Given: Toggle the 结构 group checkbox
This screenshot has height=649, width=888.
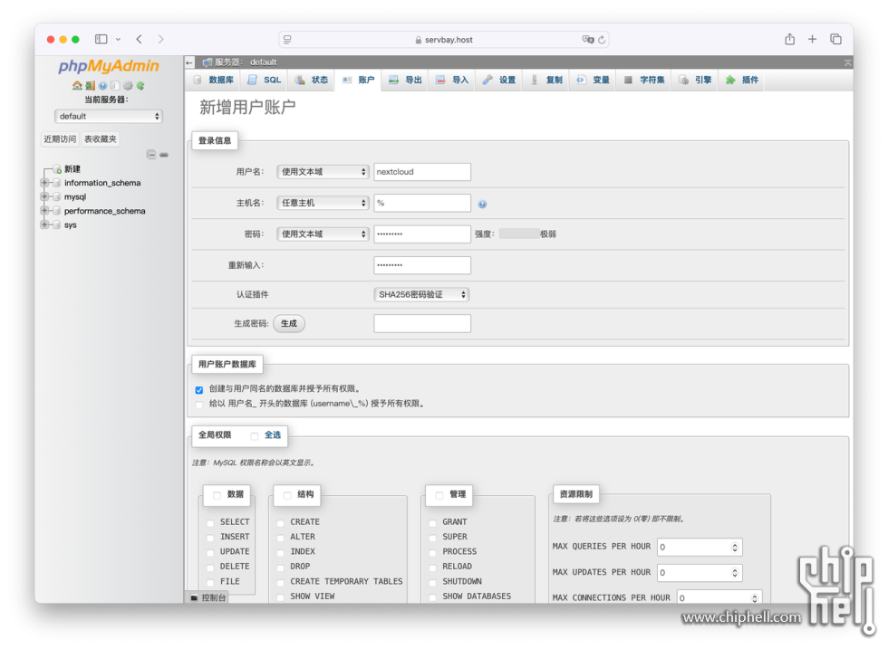Looking at the screenshot, I should 287,495.
